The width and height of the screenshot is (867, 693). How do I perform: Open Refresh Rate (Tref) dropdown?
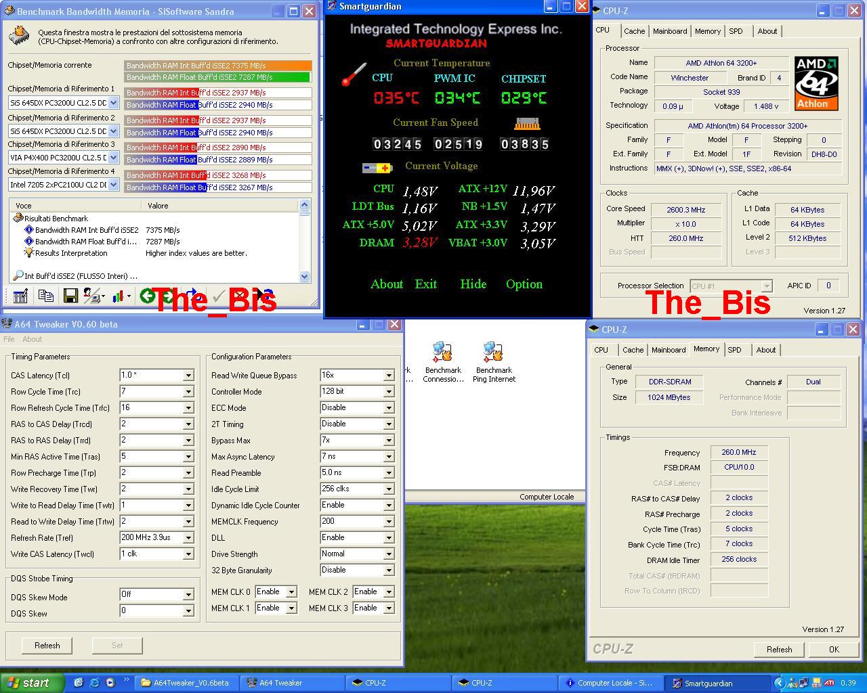[188, 537]
